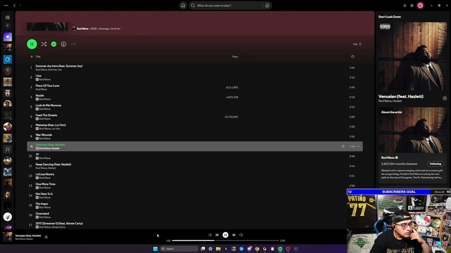Pause Venusian in the track list
Image resolution: width=451 pixels, height=253 pixels.
click(31, 146)
